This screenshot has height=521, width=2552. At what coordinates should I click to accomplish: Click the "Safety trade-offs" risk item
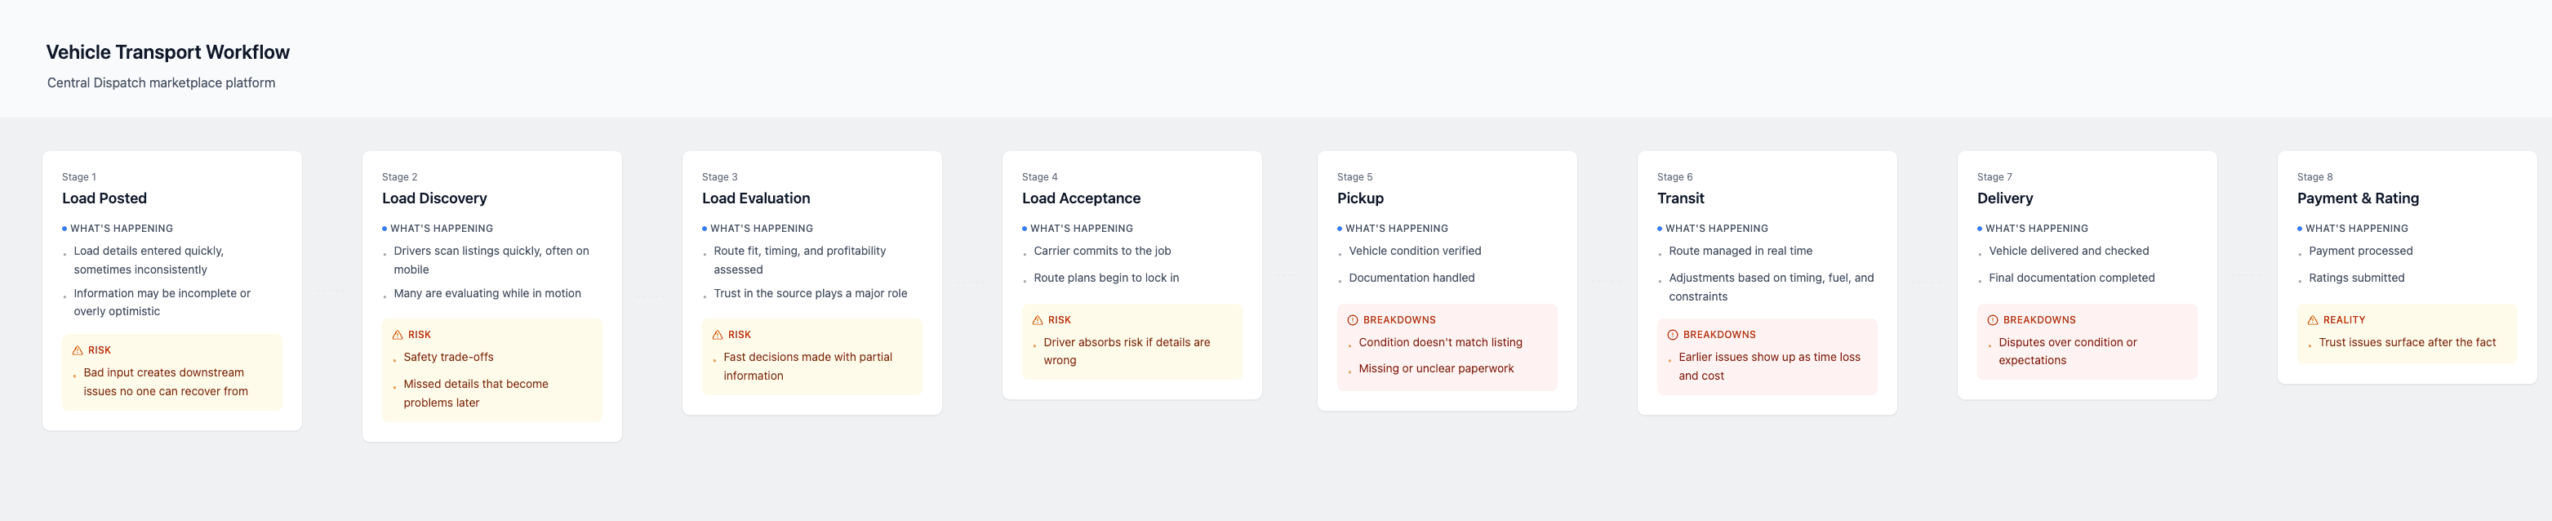[448, 358]
